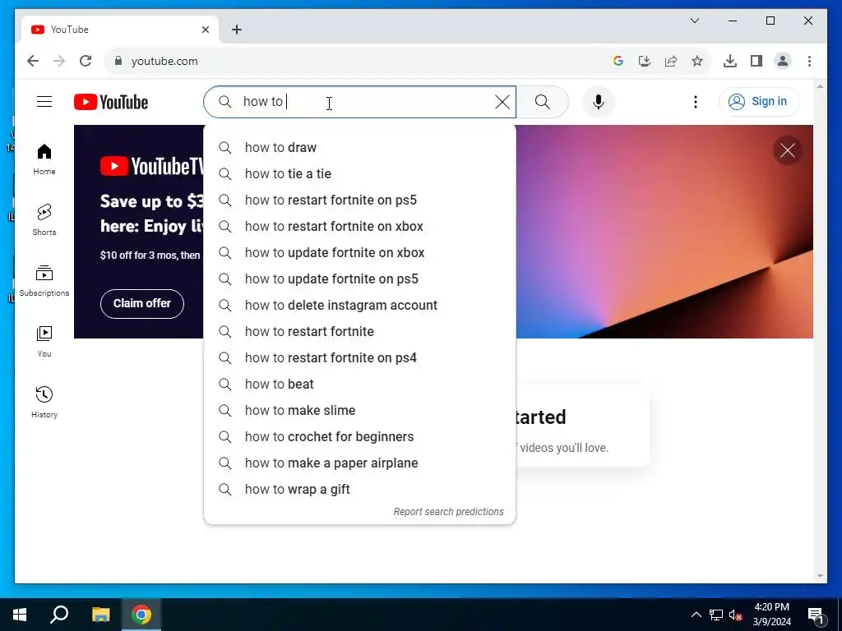Dismiss the YouTube TV banner
This screenshot has height=631, width=842.
(x=787, y=151)
